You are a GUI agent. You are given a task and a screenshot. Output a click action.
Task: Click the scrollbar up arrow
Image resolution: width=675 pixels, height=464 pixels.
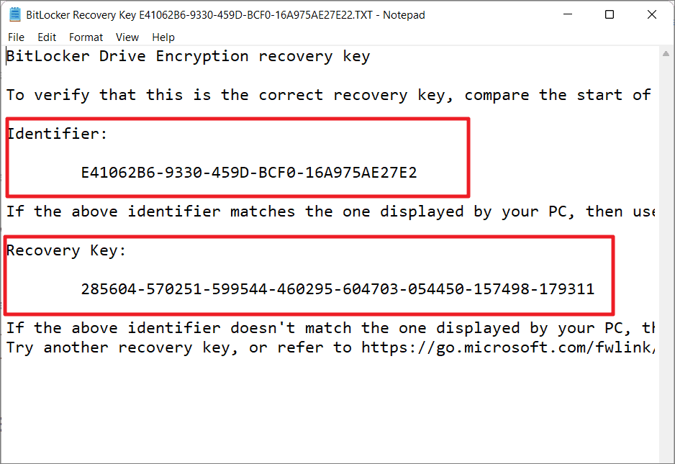tap(667, 53)
